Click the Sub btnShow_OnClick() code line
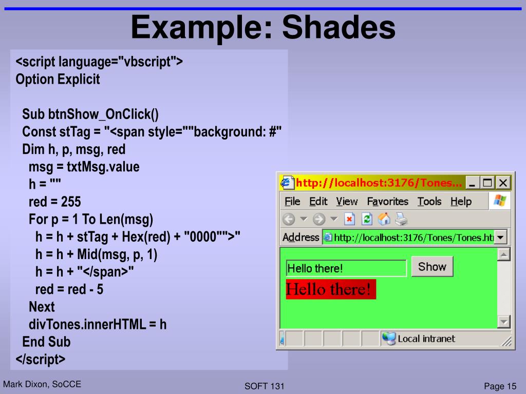Screen dimensions: 526x394 [x=90, y=114]
